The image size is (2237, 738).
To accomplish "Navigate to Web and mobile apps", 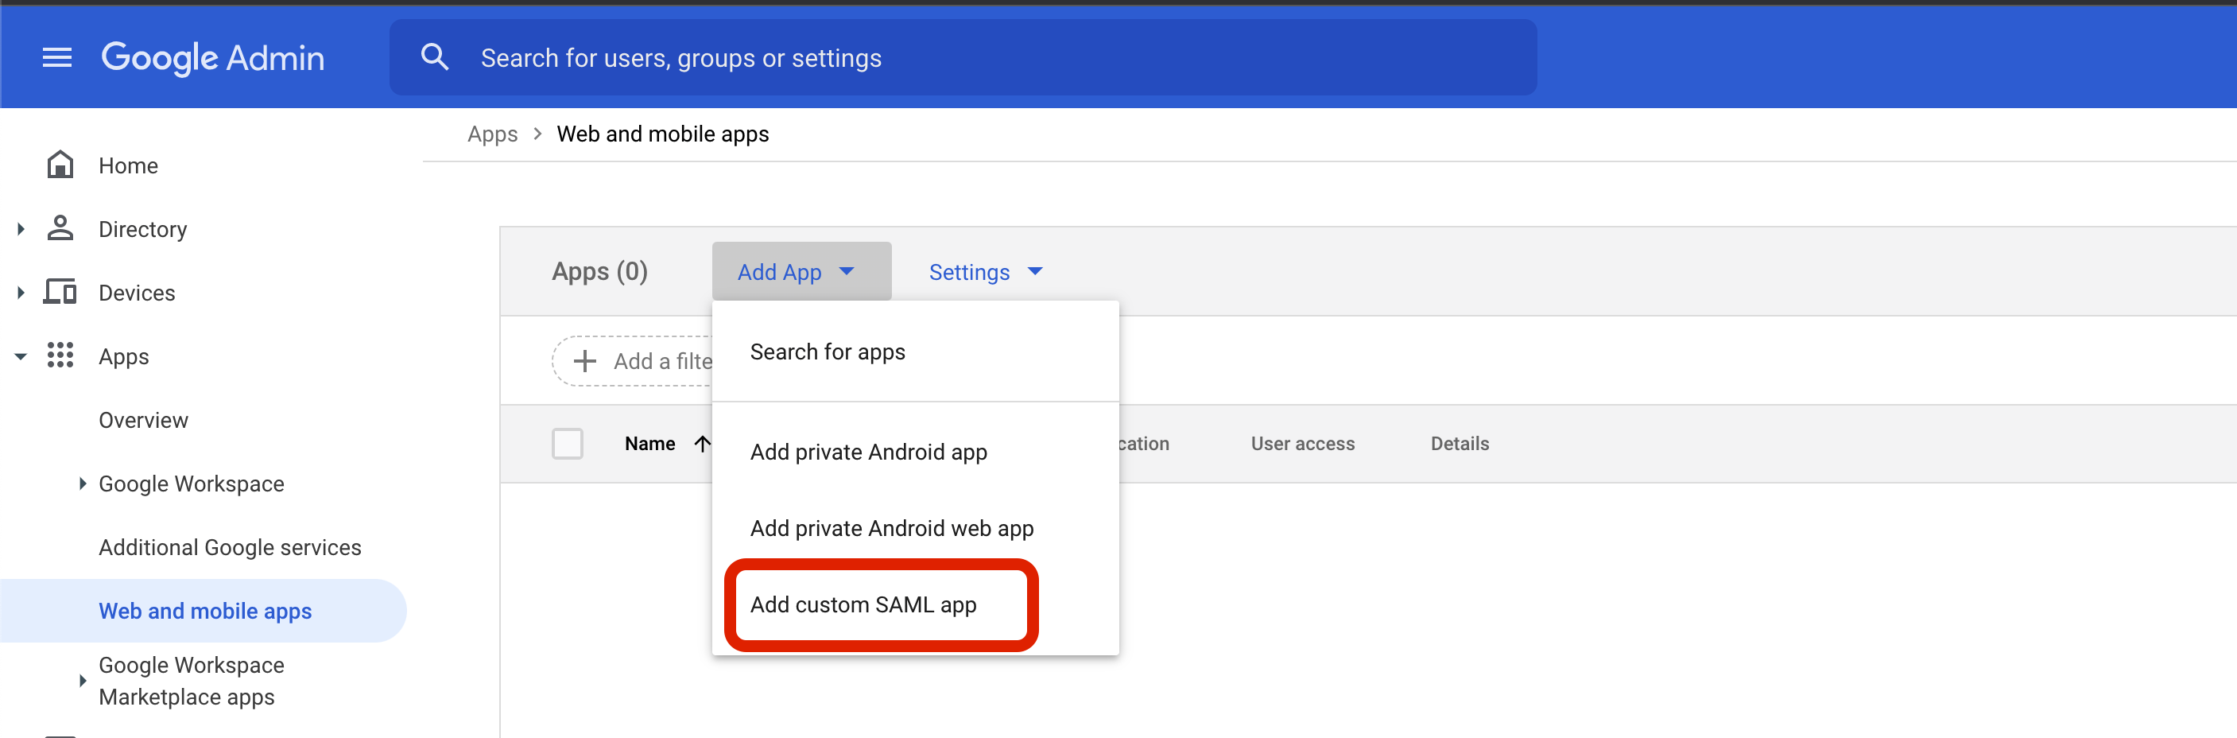I will (x=205, y=611).
